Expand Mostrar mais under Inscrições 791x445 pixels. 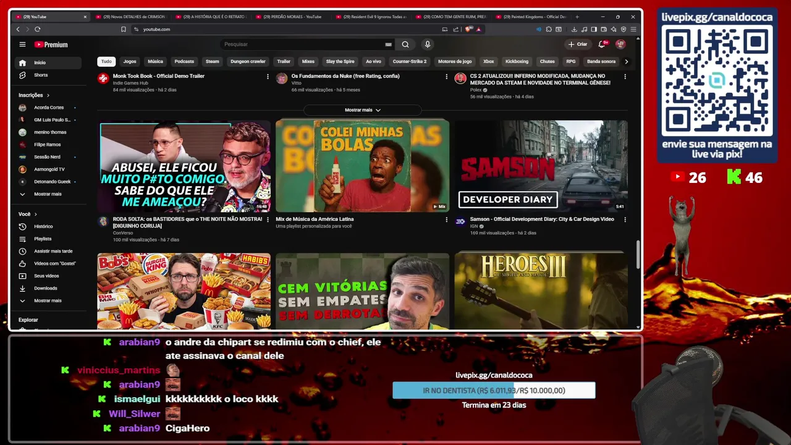point(48,194)
